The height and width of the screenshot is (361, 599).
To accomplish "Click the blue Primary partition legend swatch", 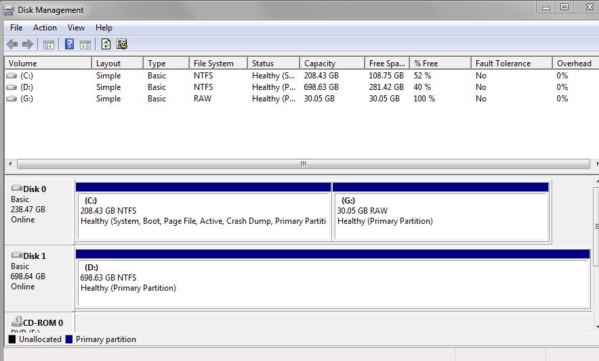I will click(69, 339).
